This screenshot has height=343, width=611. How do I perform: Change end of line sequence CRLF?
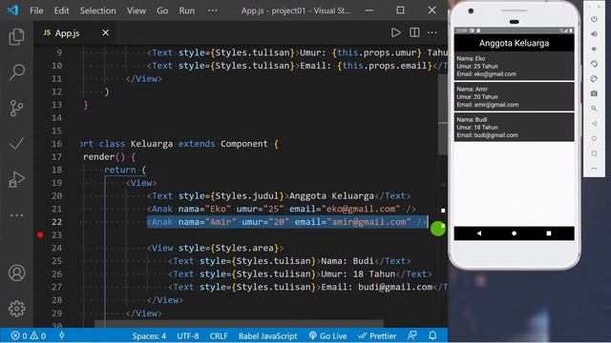219,336
